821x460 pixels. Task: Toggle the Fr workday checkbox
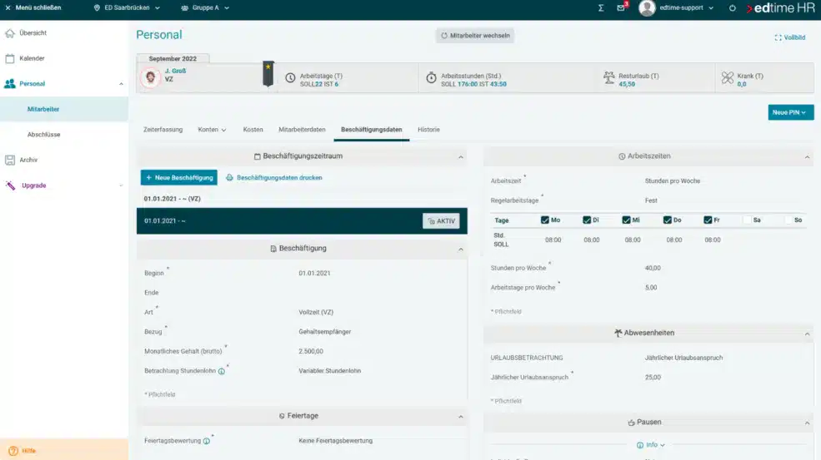(708, 220)
